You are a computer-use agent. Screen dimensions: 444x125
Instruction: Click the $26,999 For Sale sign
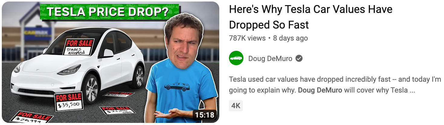[x=31, y=118]
